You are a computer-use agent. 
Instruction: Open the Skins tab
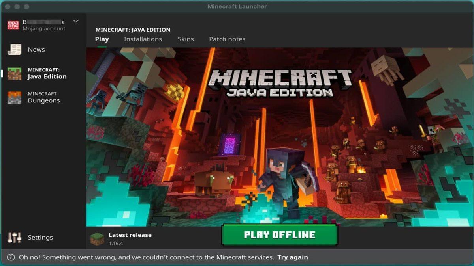(x=186, y=39)
